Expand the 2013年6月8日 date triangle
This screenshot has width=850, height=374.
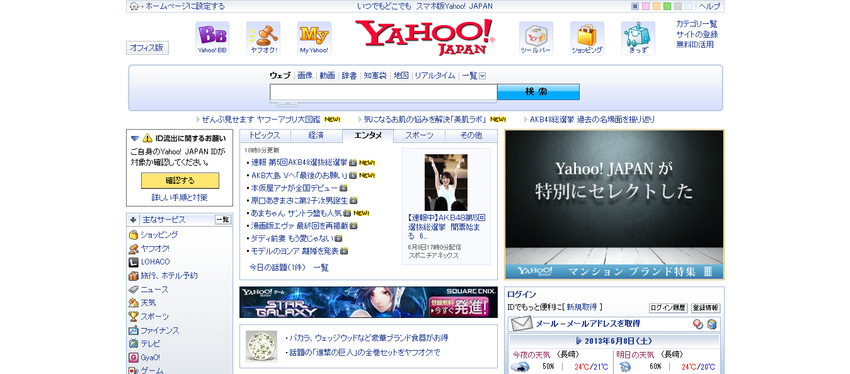[x=579, y=341]
